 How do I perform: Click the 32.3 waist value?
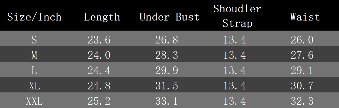point(302,101)
